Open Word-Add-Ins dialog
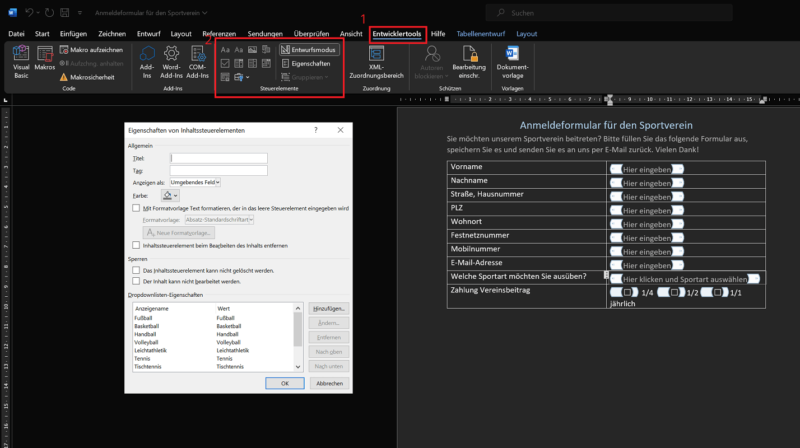Screen dimensions: 800x448 point(171,62)
